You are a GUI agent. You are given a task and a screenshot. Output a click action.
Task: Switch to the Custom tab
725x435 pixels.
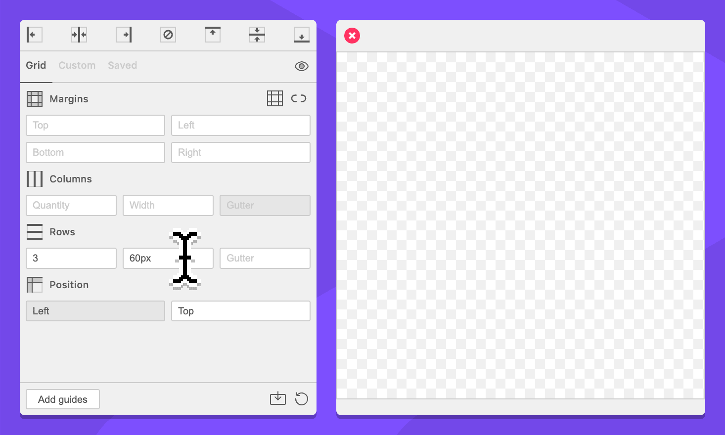pos(77,65)
